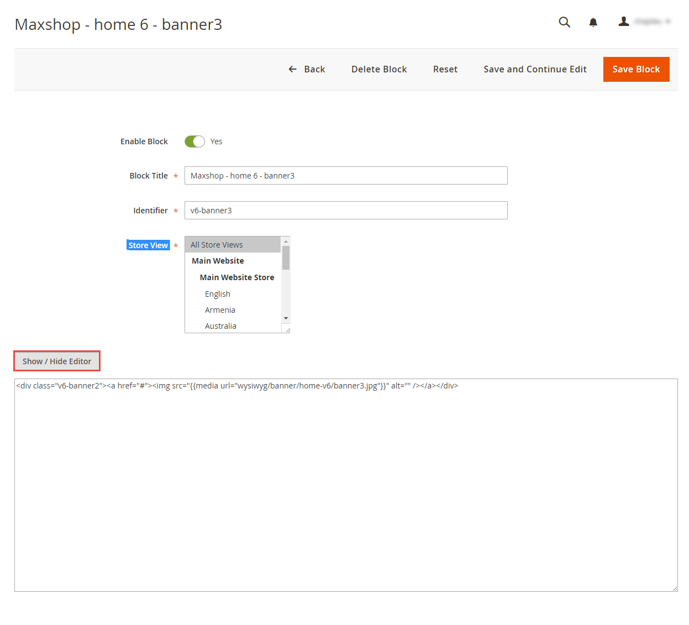Viewport: 689px width, 625px height.
Task: Open the notifications bell icon
Action: point(593,22)
